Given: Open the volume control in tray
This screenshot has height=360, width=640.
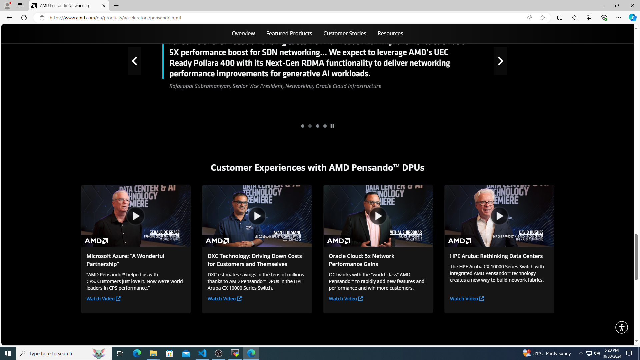Looking at the screenshot, I should point(597,353).
